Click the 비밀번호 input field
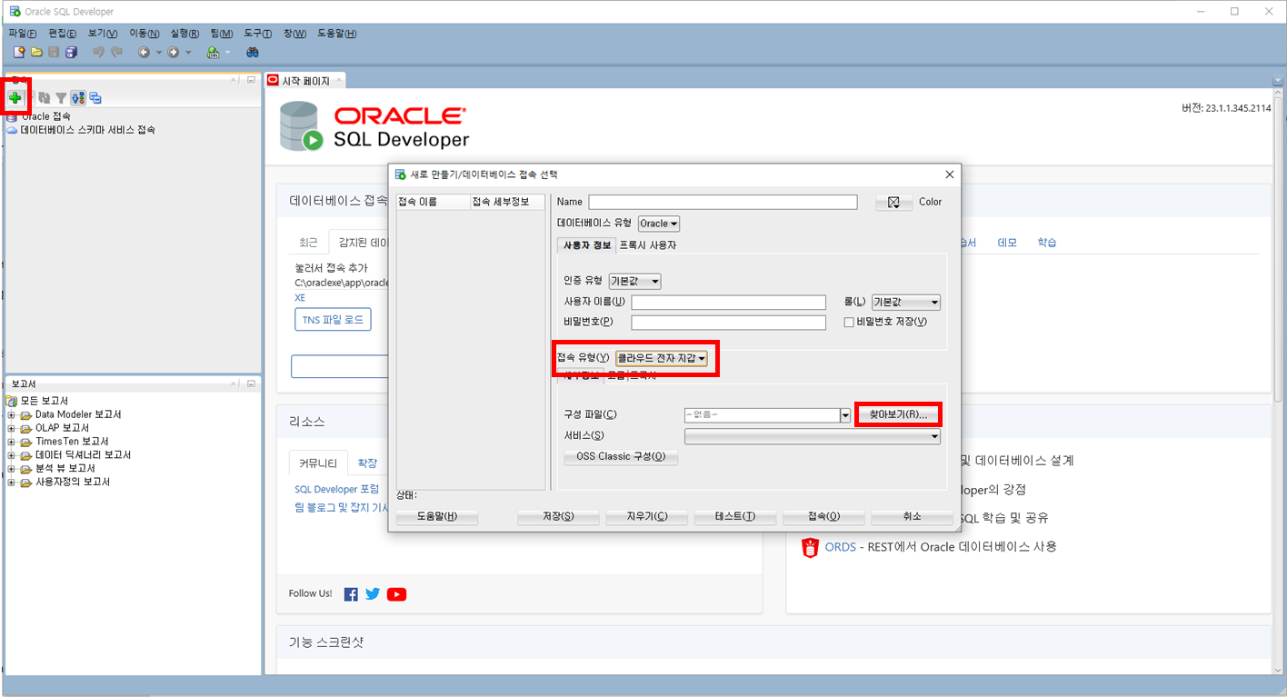This screenshot has height=697, width=1287. pos(728,322)
